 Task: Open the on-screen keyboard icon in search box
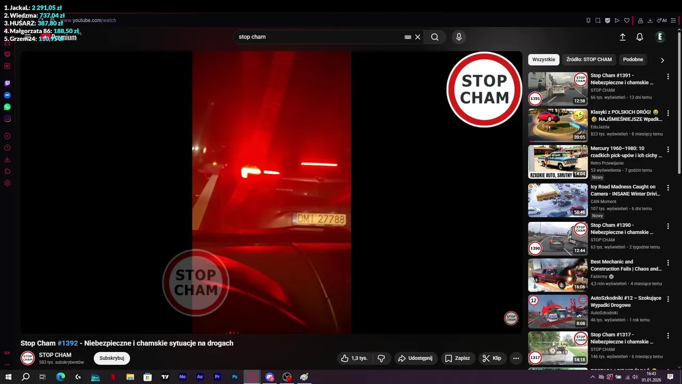[408, 37]
